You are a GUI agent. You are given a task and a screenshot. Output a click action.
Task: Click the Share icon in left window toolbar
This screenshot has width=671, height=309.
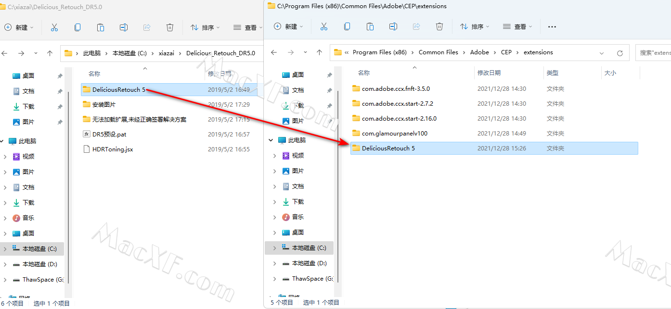pos(147,27)
